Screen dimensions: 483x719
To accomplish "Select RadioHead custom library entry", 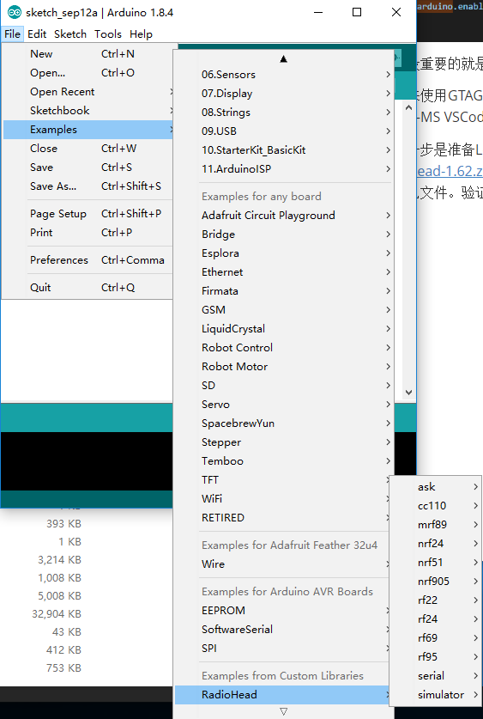I will tap(283, 694).
